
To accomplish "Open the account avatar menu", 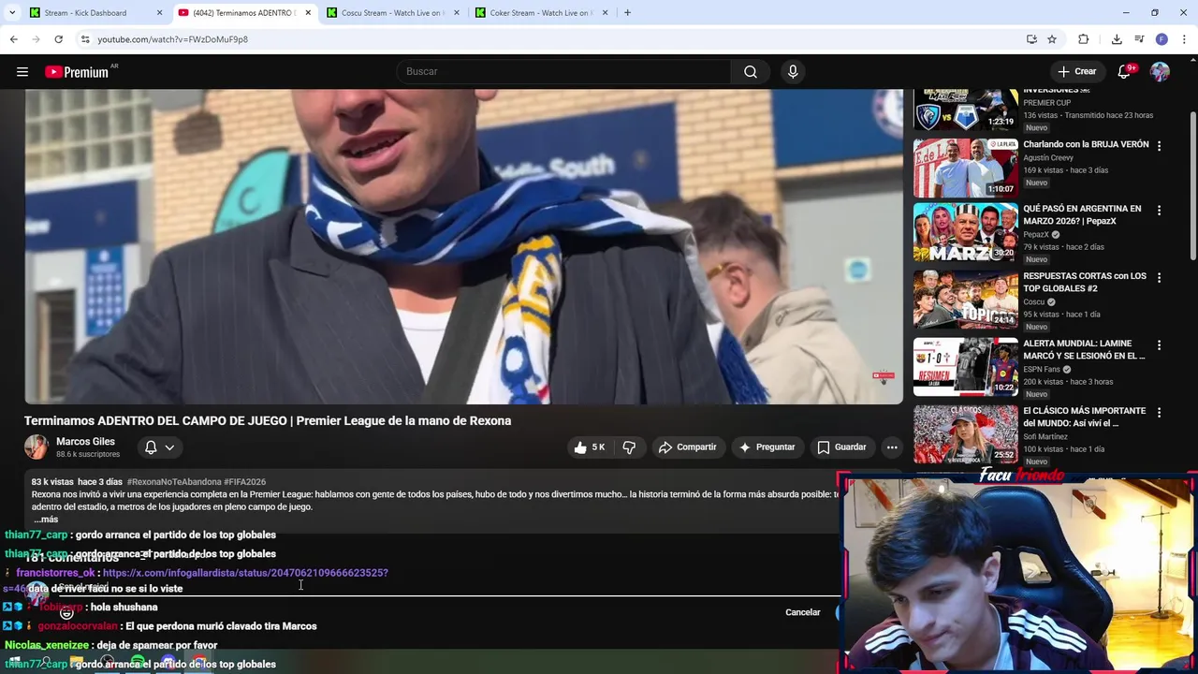I will pyautogui.click(x=1160, y=71).
